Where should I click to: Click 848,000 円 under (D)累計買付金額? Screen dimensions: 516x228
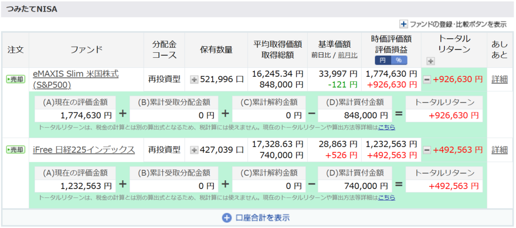366,116
